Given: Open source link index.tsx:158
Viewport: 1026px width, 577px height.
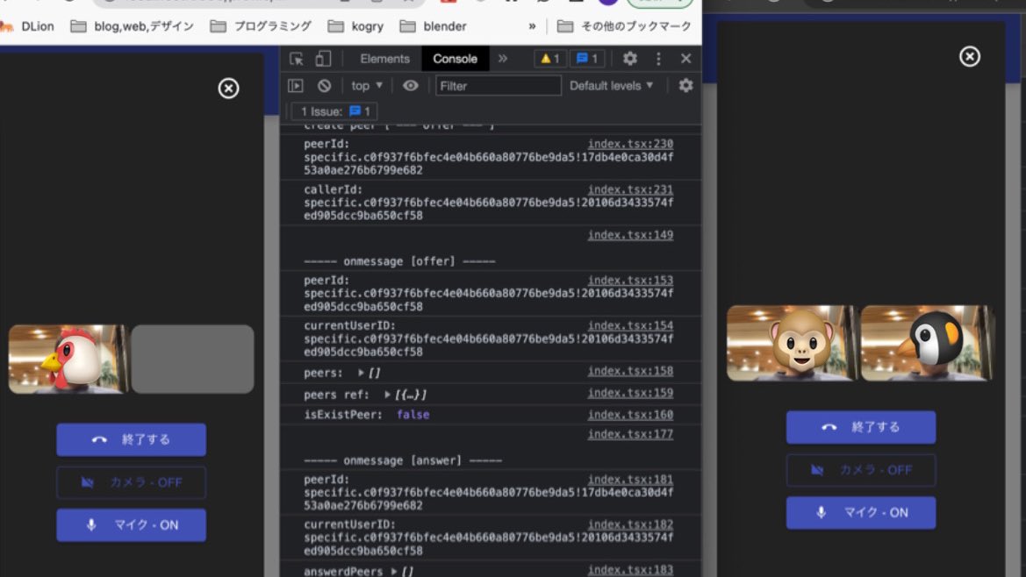Looking at the screenshot, I should pyautogui.click(x=630, y=371).
